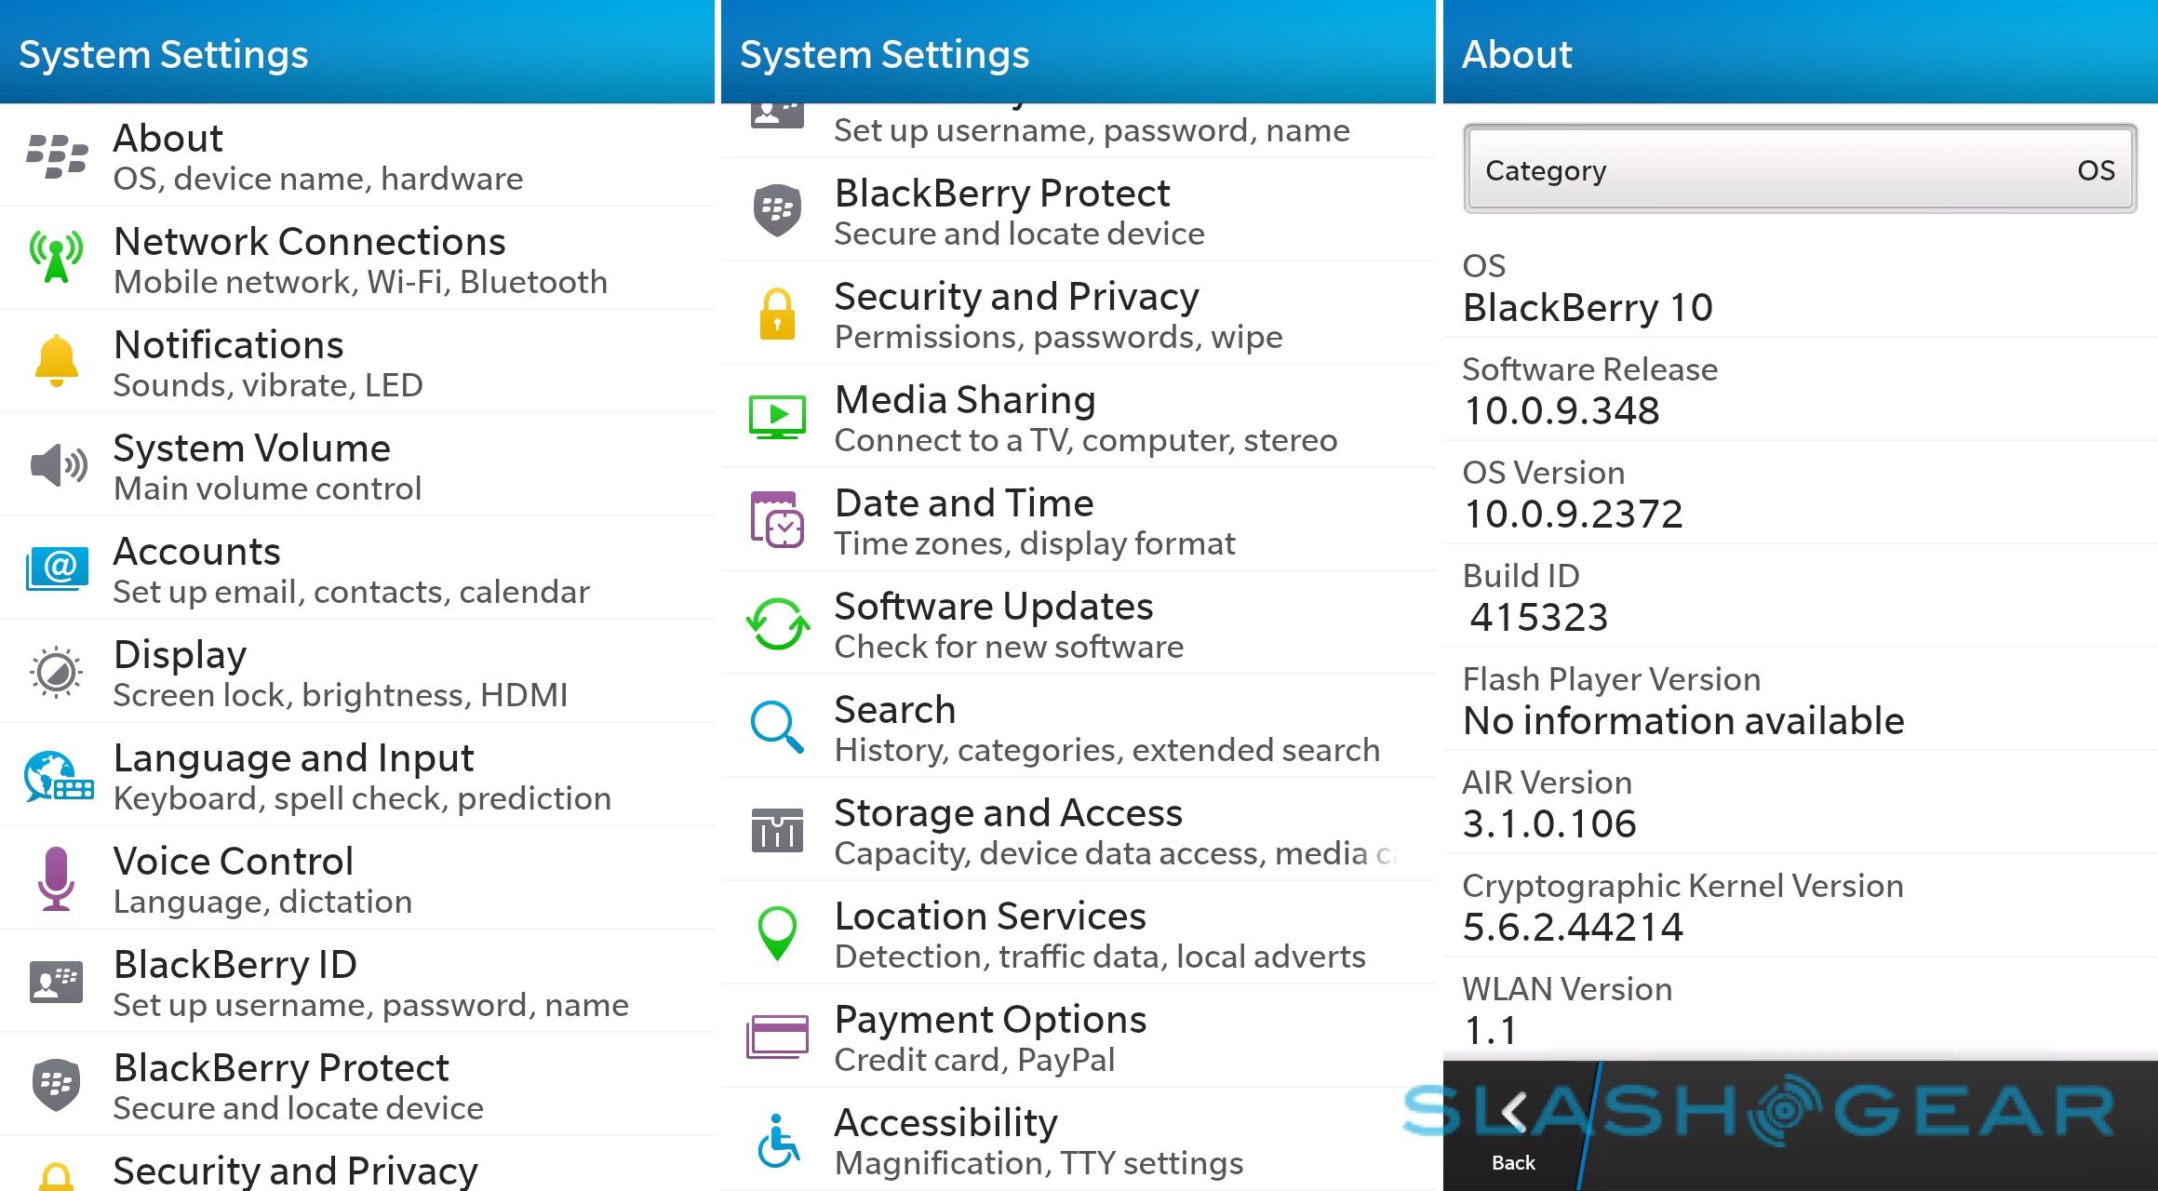Tap the Software Updates refresh icon

(777, 624)
